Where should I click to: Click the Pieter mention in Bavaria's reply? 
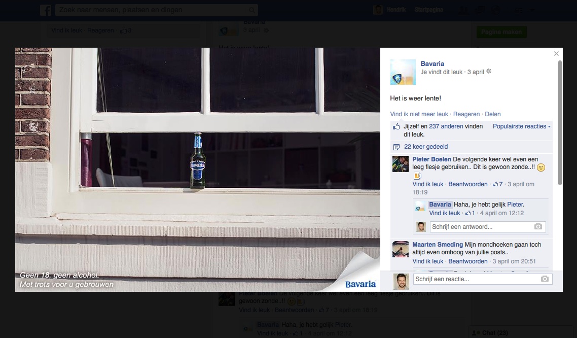[x=515, y=205]
